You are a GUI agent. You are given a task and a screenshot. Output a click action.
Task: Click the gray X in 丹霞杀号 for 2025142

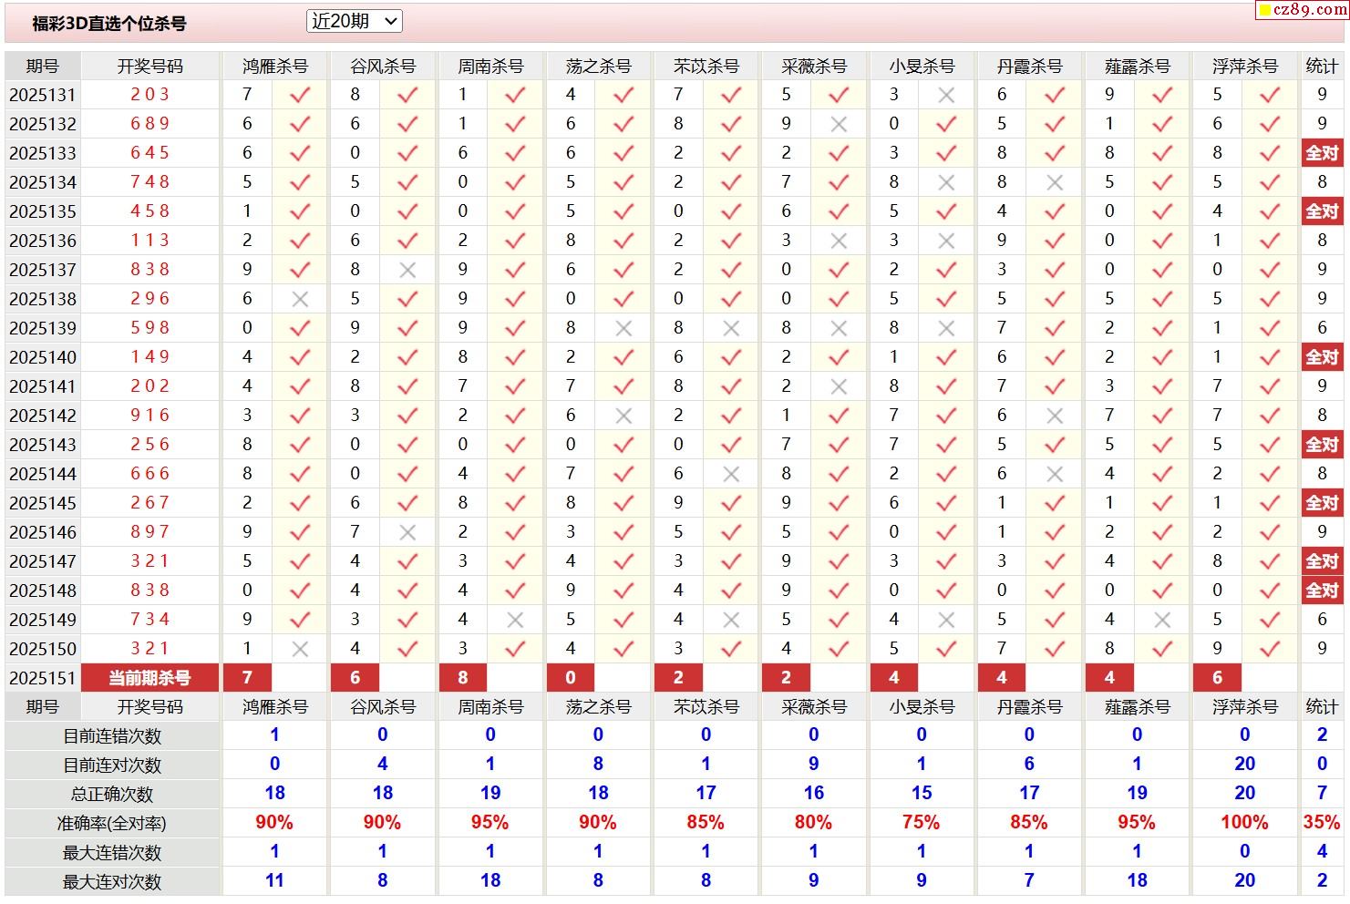[x=1055, y=416]
